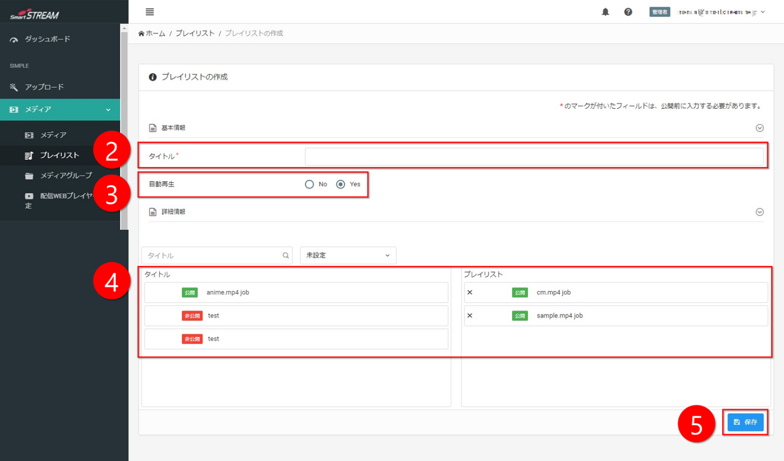Image resolution: width=784 pixels, height=461 pixels.
Task: Click the blue Save button
Action: 745,422
